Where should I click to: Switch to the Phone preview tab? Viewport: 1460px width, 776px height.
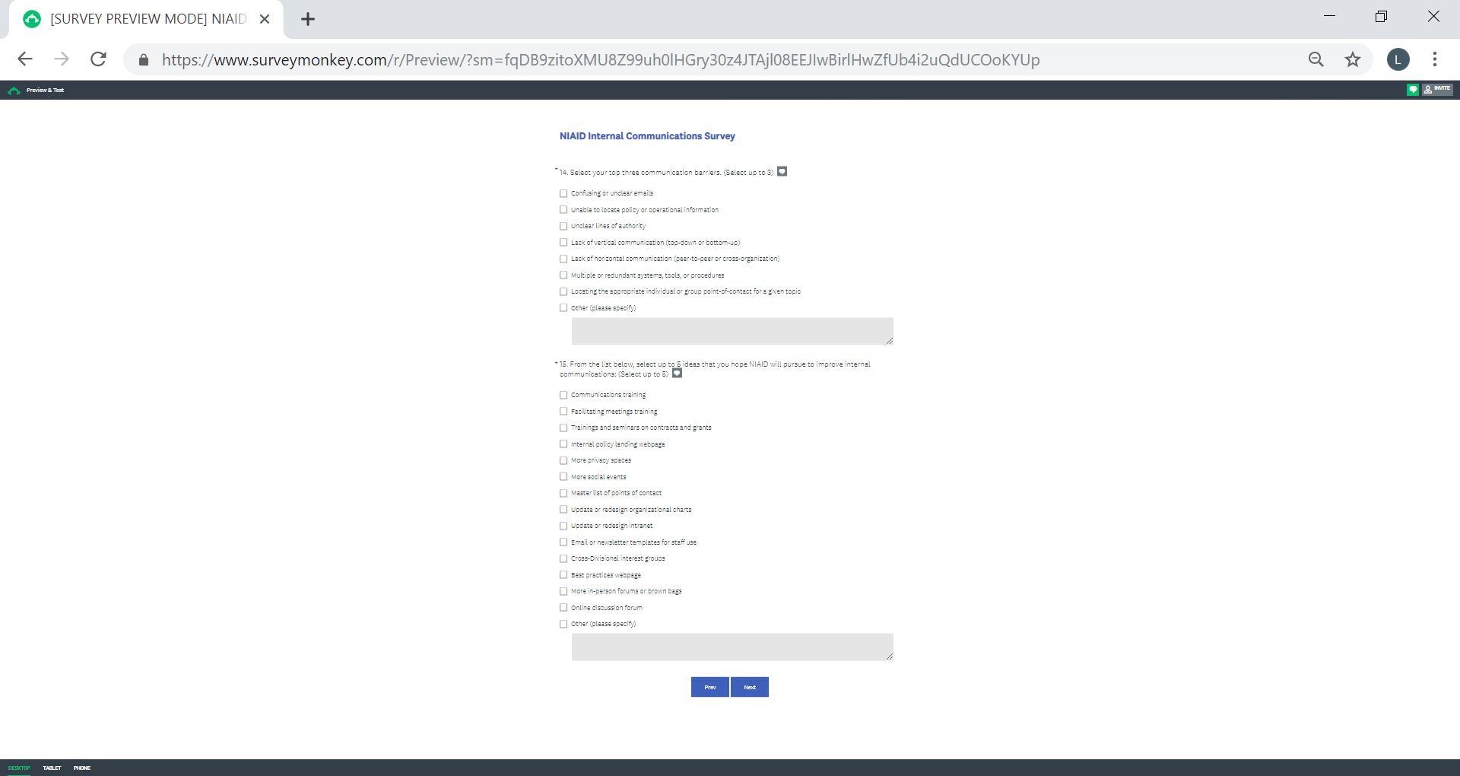pos(82,768)
